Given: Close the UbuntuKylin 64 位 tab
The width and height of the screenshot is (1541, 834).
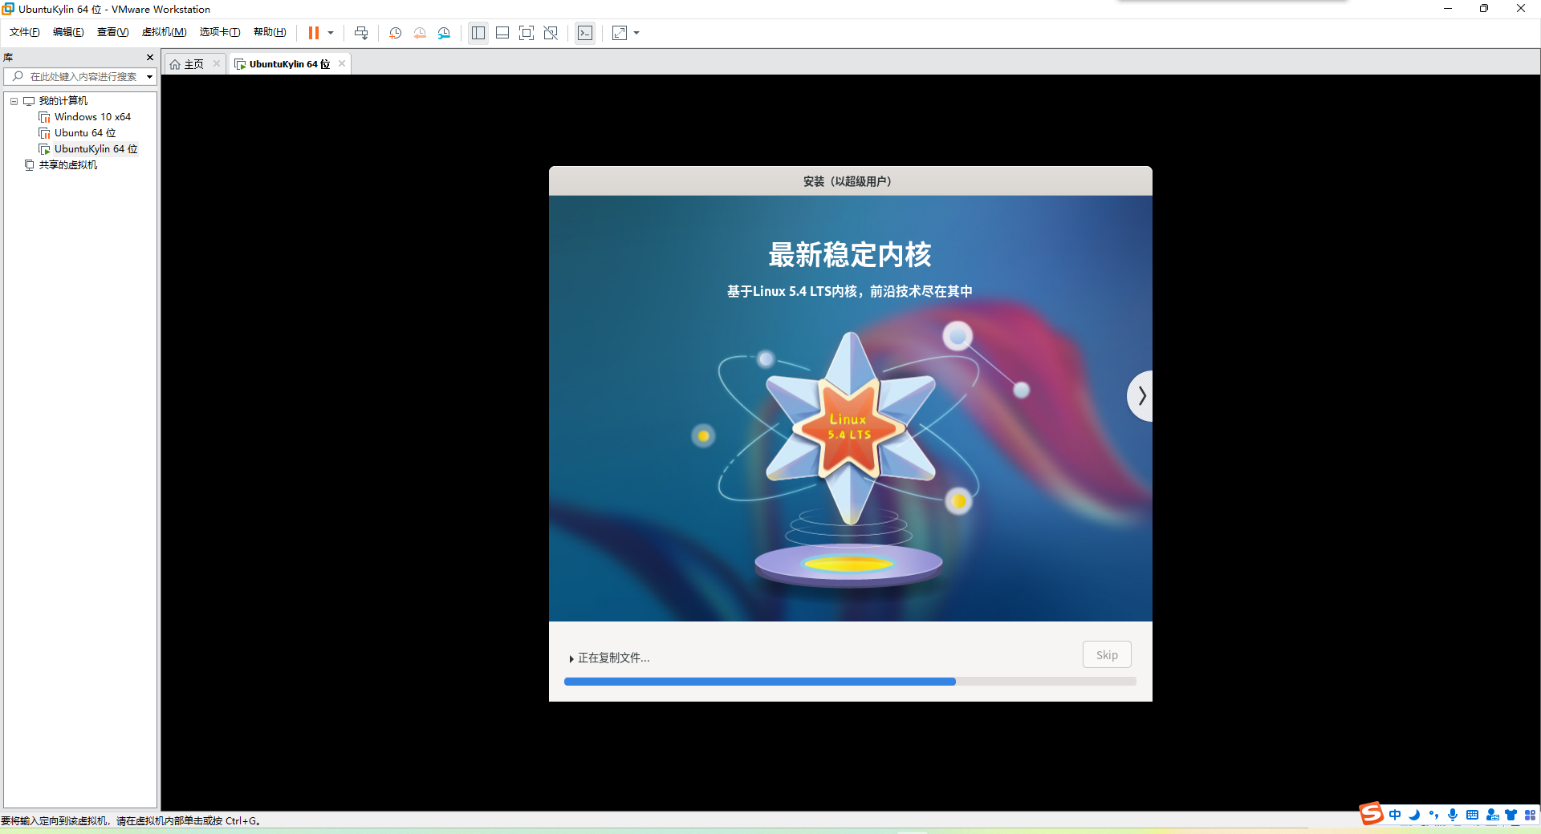Looking at the screenshot, I should pos(342,63).
